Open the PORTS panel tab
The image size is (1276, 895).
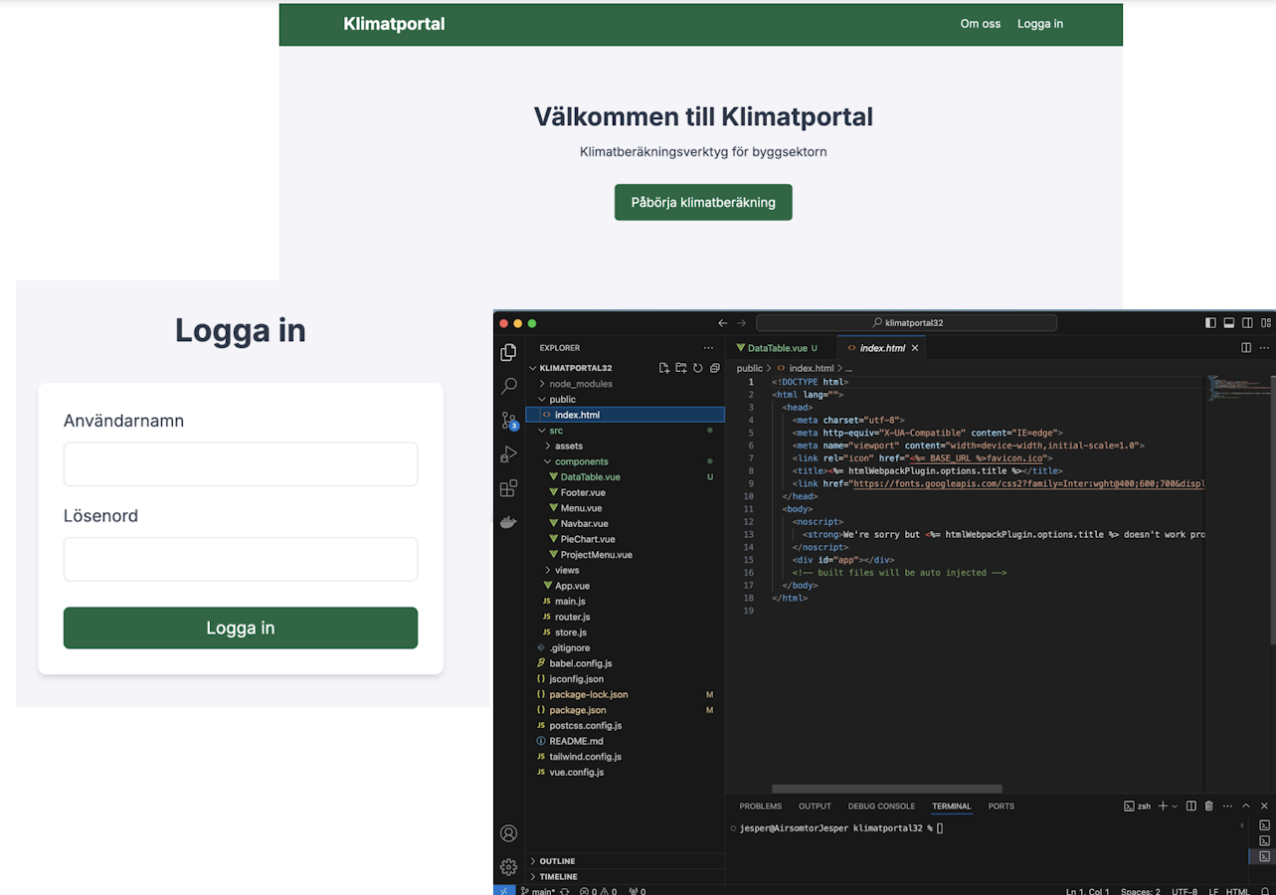(1002, 806)
